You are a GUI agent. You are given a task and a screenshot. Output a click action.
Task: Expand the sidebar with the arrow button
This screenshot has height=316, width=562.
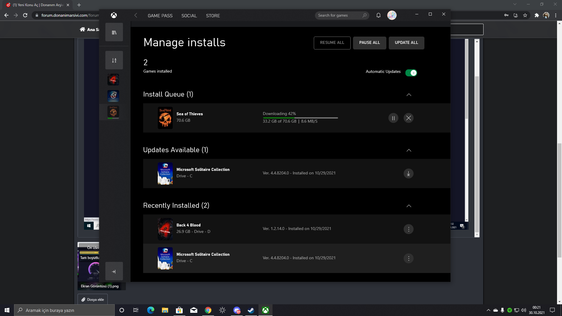114,272
